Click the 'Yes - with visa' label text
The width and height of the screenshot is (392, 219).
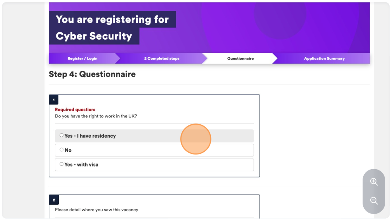coord(81,164)
